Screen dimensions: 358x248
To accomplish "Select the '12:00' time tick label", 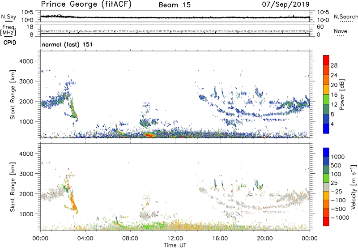I will [x=175, y=239].
